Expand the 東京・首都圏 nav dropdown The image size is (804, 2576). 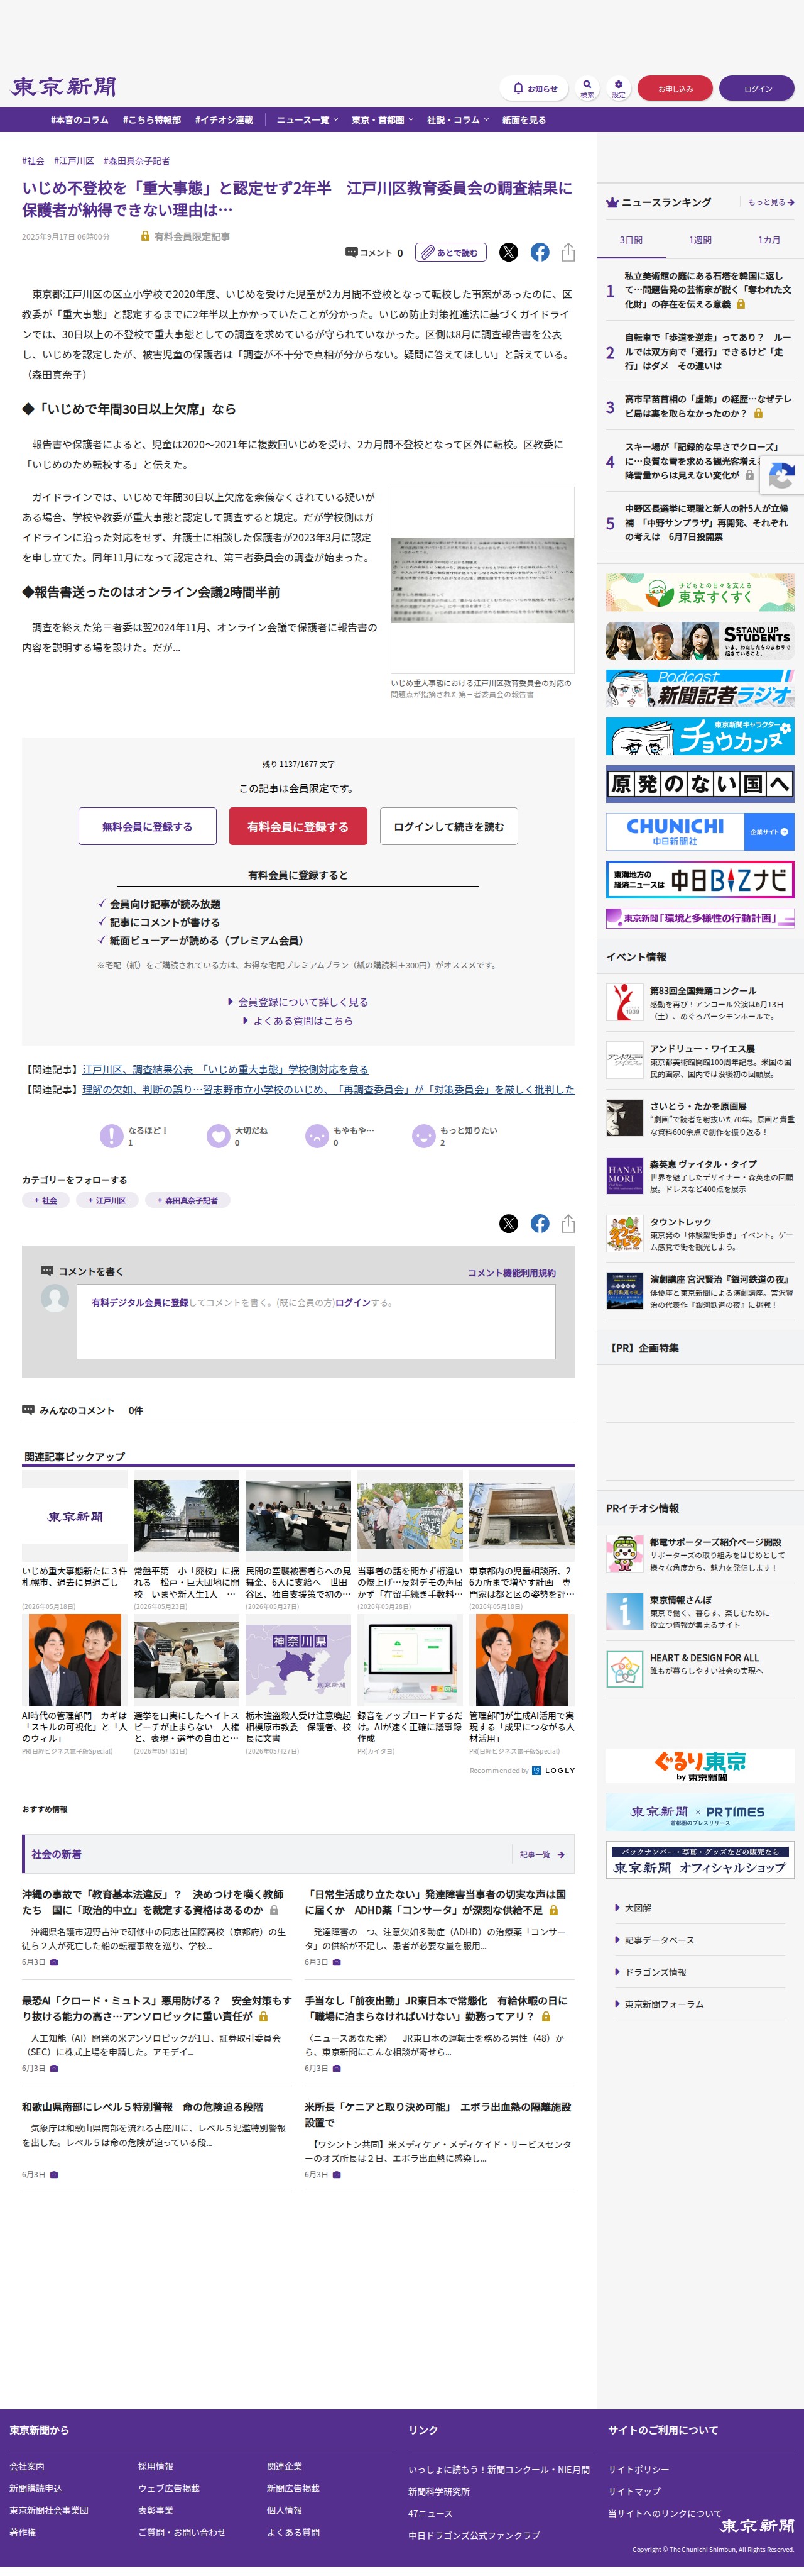383,120
